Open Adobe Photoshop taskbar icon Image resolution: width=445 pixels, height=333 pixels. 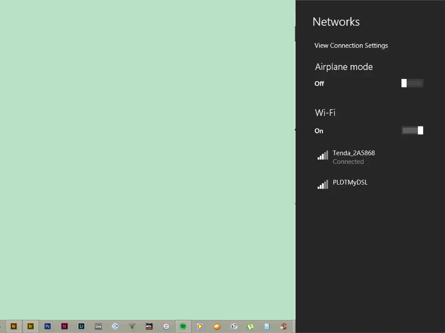tap(47, 326)
